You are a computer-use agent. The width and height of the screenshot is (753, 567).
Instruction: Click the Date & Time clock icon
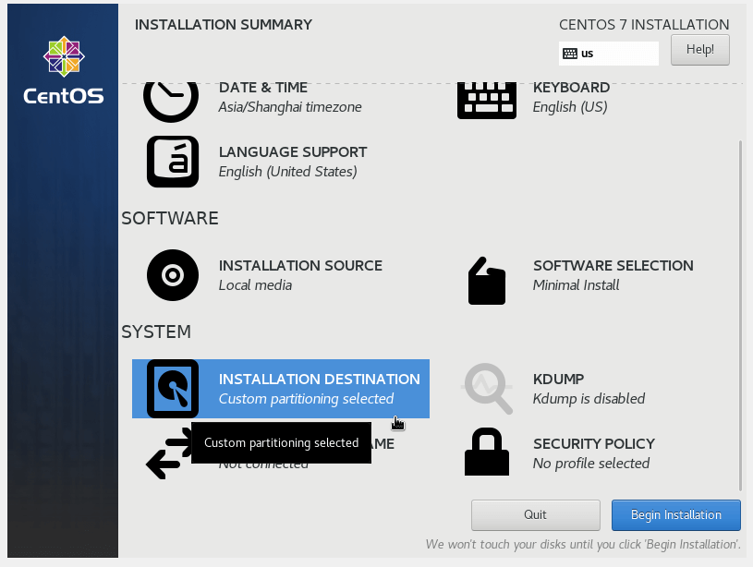coord(172,98)
